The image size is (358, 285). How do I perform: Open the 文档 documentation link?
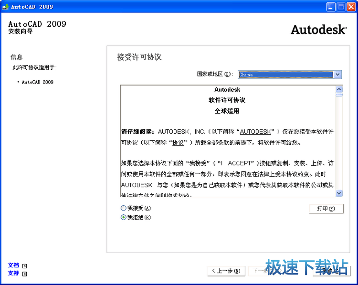click(13, 265)
